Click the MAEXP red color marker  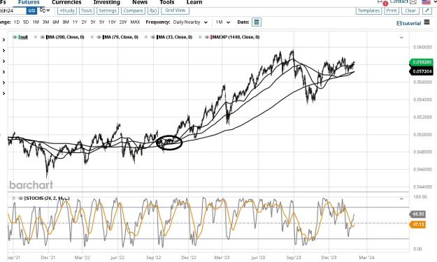click(x=211, y=37)
